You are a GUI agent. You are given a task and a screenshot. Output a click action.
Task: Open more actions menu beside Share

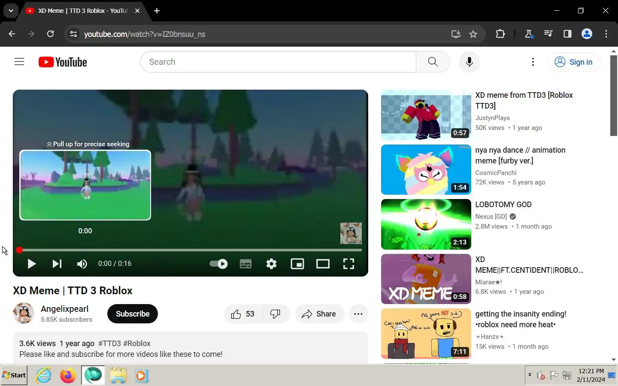[x=358, y=314]
